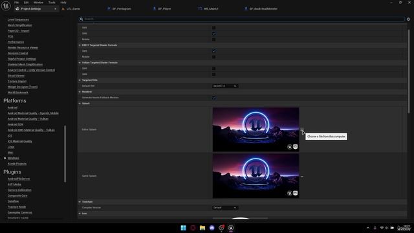
Task: Toggle the SM5 checkbox under D3D11 Targeted Shader Formats
Action: tap(214, 50)
